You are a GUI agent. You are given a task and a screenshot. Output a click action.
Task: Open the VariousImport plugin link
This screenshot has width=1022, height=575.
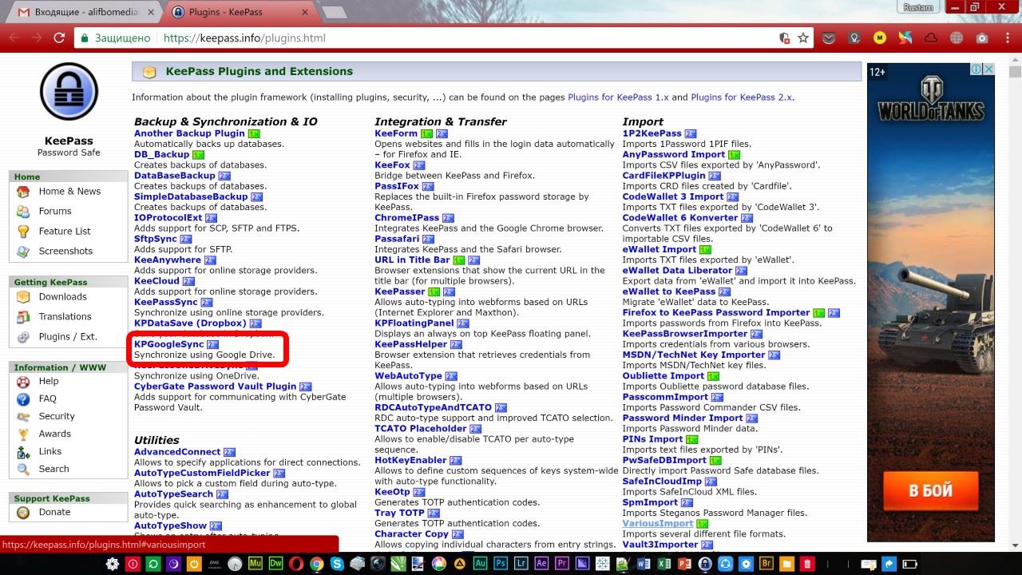click(x=658, y=523)
